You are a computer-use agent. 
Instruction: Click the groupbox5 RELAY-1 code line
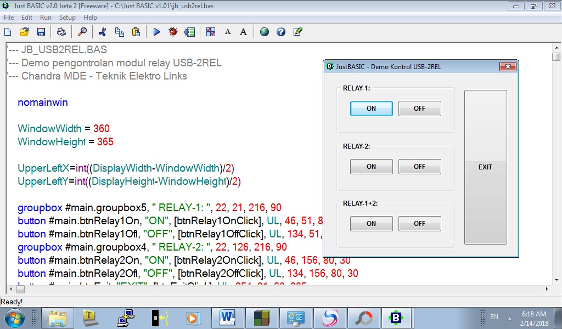(x=150, y=208)
